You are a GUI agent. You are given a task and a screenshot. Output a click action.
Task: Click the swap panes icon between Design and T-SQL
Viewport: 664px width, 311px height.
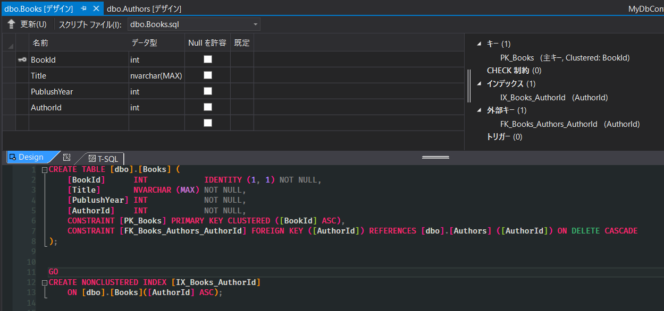tap(67, 157)
